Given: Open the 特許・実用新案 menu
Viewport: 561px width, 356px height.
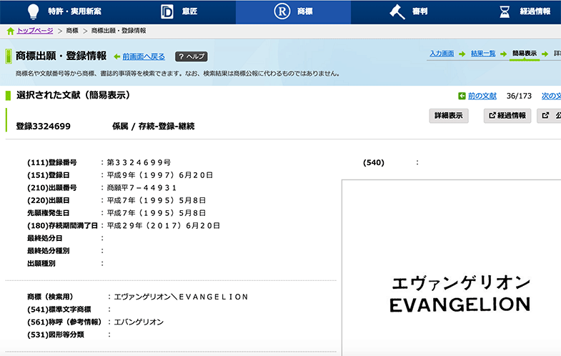Looking at the screenshot, I should click(x=75, y=11).
